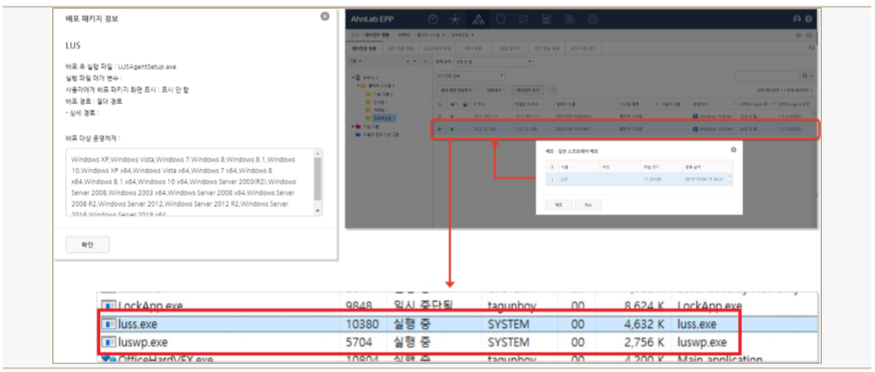Open the OX grid policy icon in EPP header
The image size is (875, 372).
click(x=523, y=19)
